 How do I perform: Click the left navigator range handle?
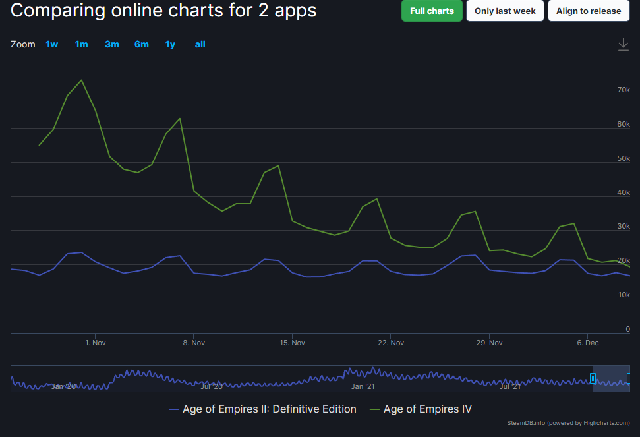(593, 378)
